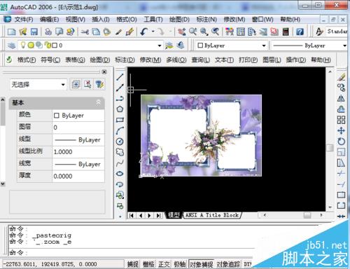Click the Select Objects icon in Properties panel
350x269 pixels.
click(x=87, y=84)
